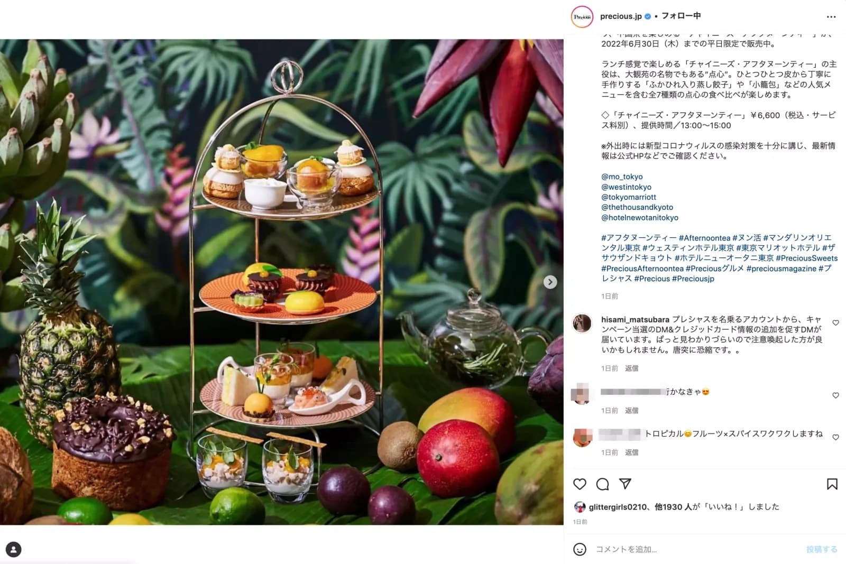The image size is (846, 564).
Task: Like the トロピカル fruit comment
Action: (835, 437)
